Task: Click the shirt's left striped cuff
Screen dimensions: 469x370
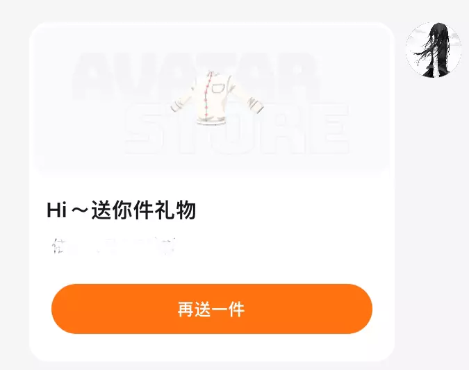Action: click(176, 106)
